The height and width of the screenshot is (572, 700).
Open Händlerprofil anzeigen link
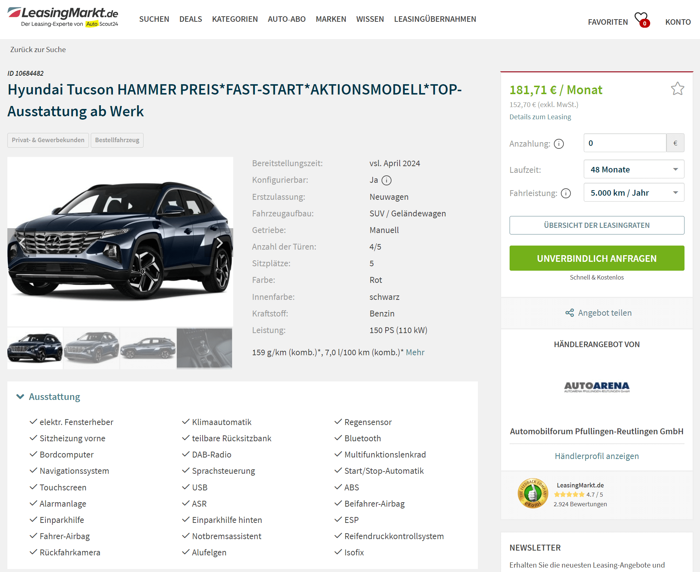(x=597, y=456)
